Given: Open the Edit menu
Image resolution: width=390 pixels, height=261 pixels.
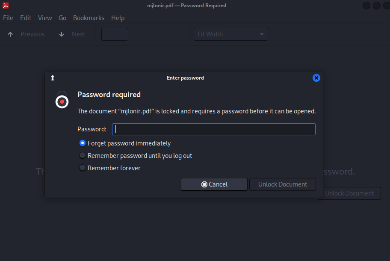Looking at the screenshot, I should click(26, 18).
